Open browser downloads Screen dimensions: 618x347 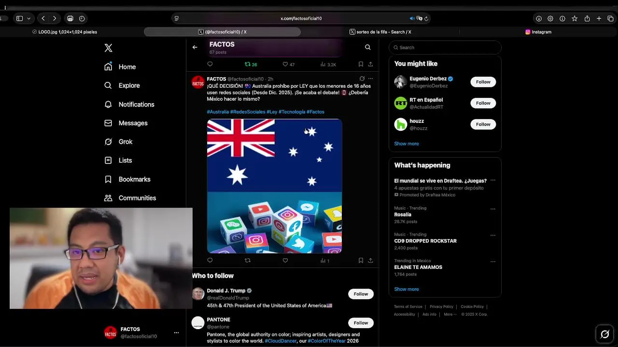[539, 18]
